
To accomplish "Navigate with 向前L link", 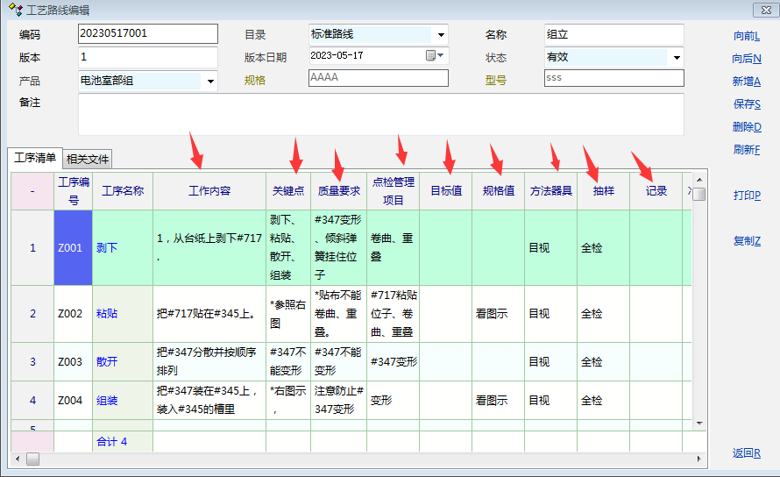I will click(746, 37).
